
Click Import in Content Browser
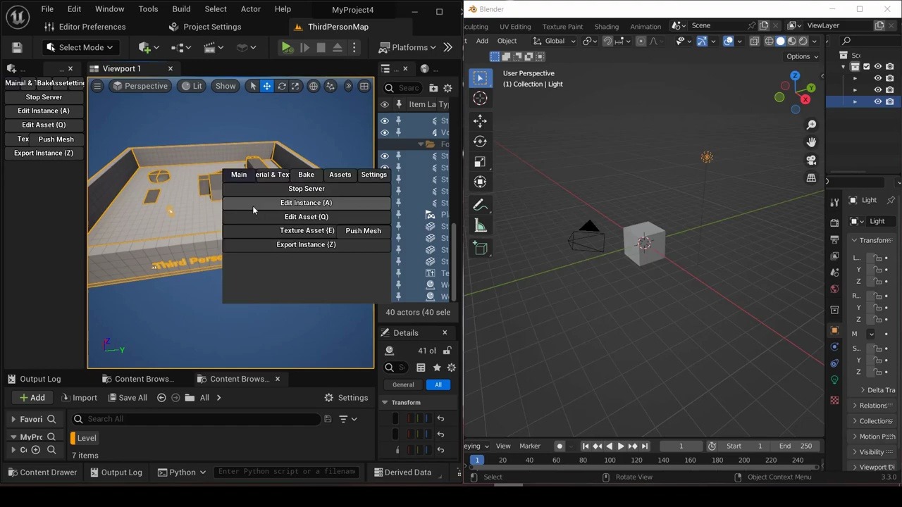(78, 398)
